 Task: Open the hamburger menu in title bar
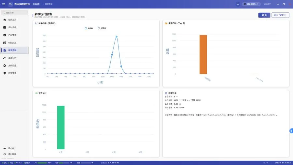point(4,4)
